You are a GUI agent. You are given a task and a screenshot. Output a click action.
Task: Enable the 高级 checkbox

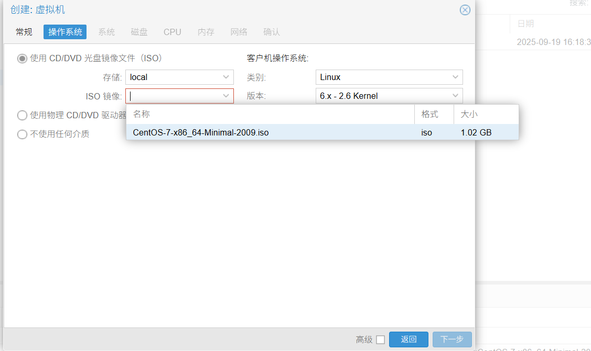pyautogui.click(x=380, y=339)
